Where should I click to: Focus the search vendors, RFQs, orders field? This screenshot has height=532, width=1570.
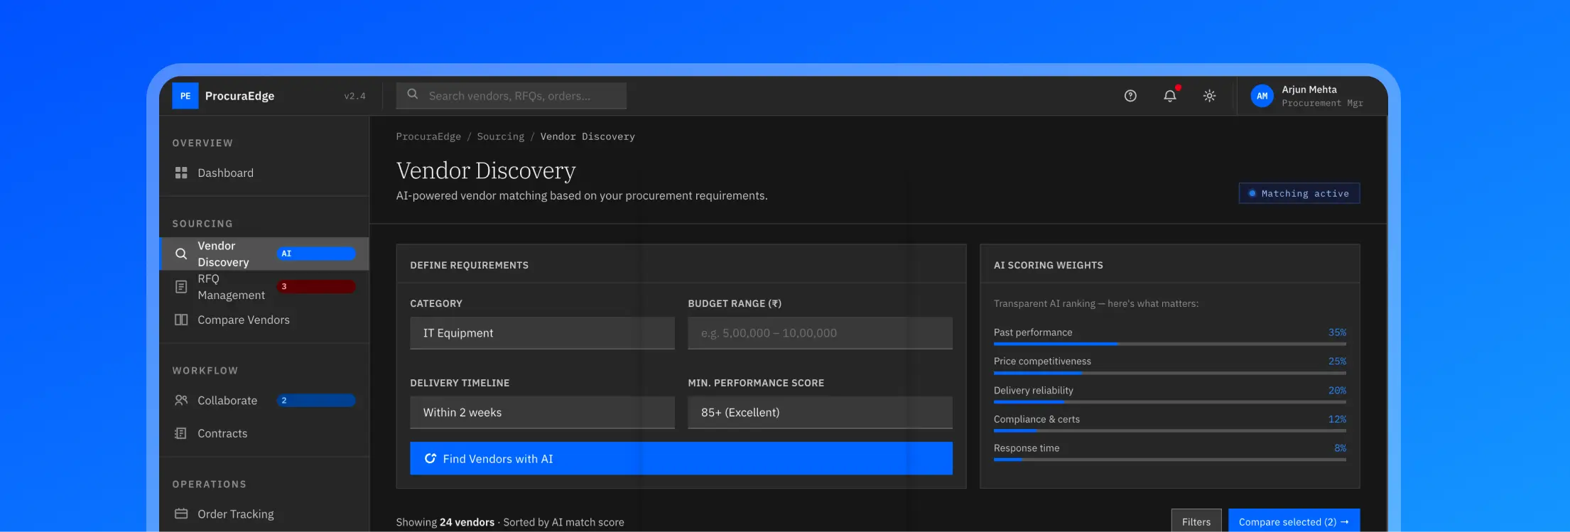point(511,96)
